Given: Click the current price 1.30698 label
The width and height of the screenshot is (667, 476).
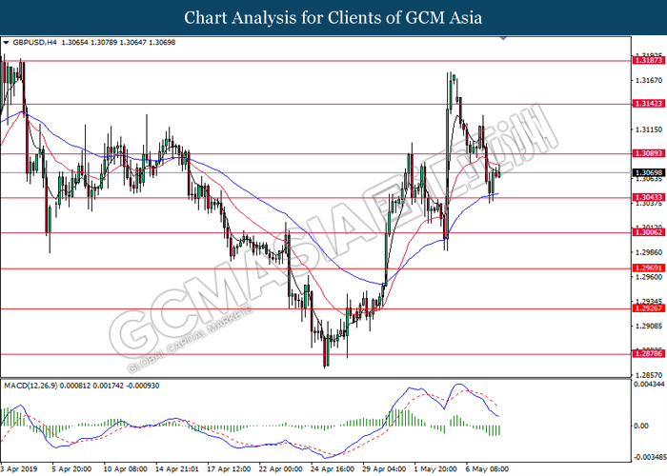Looking at the screenshot, I should coord(648,172).
